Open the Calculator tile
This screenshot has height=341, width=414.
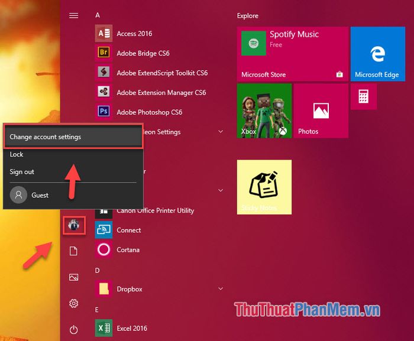coord(364,96)
